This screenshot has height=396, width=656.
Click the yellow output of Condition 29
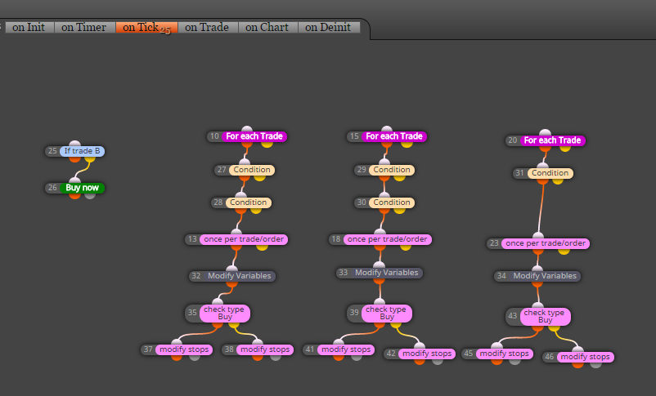[x=399, y=177]
